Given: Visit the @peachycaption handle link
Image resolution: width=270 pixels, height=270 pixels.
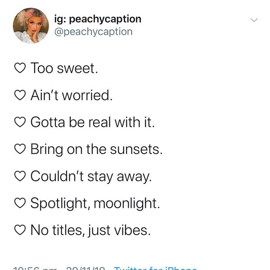Looking at the screenshot, I should tap(93, 31).
